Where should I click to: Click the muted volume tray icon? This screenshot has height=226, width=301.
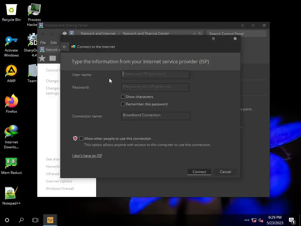pos(261,220)
